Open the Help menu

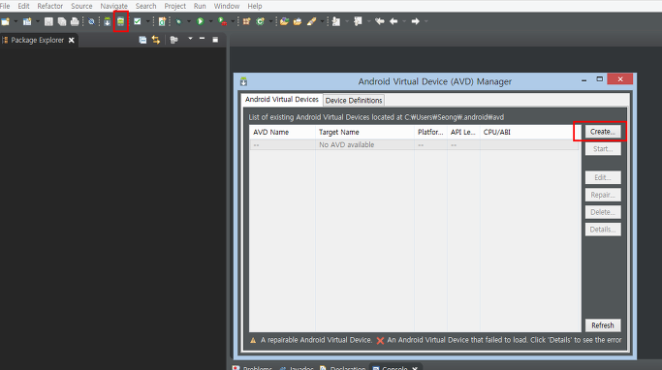[x=255, y=6]
